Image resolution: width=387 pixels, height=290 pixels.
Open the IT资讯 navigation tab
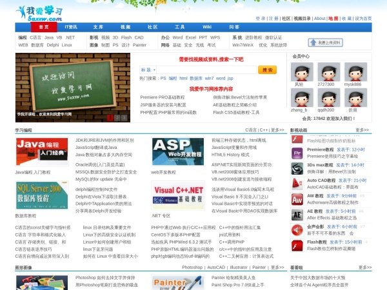71,27
